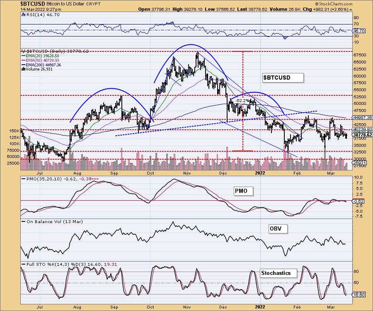The width and height of the screenshot is (373, 311).
Task: Click the RSI current value tag 46.70
Action: [359, 31]
